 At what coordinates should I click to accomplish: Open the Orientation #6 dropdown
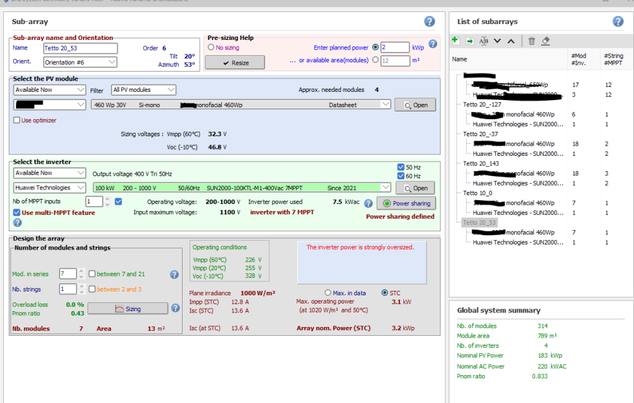(x=81, y=62)
